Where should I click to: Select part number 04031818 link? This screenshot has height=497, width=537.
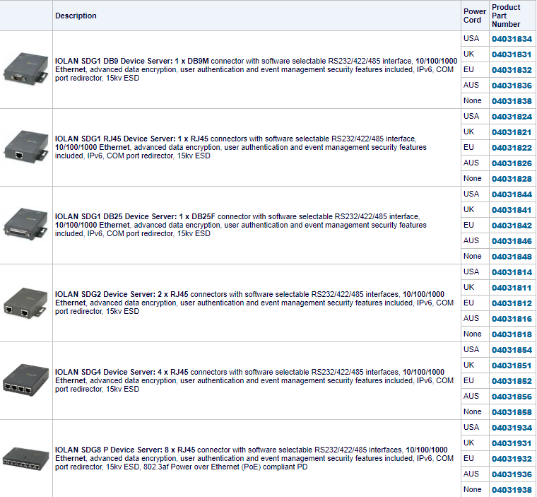click(x=512, y=334)
